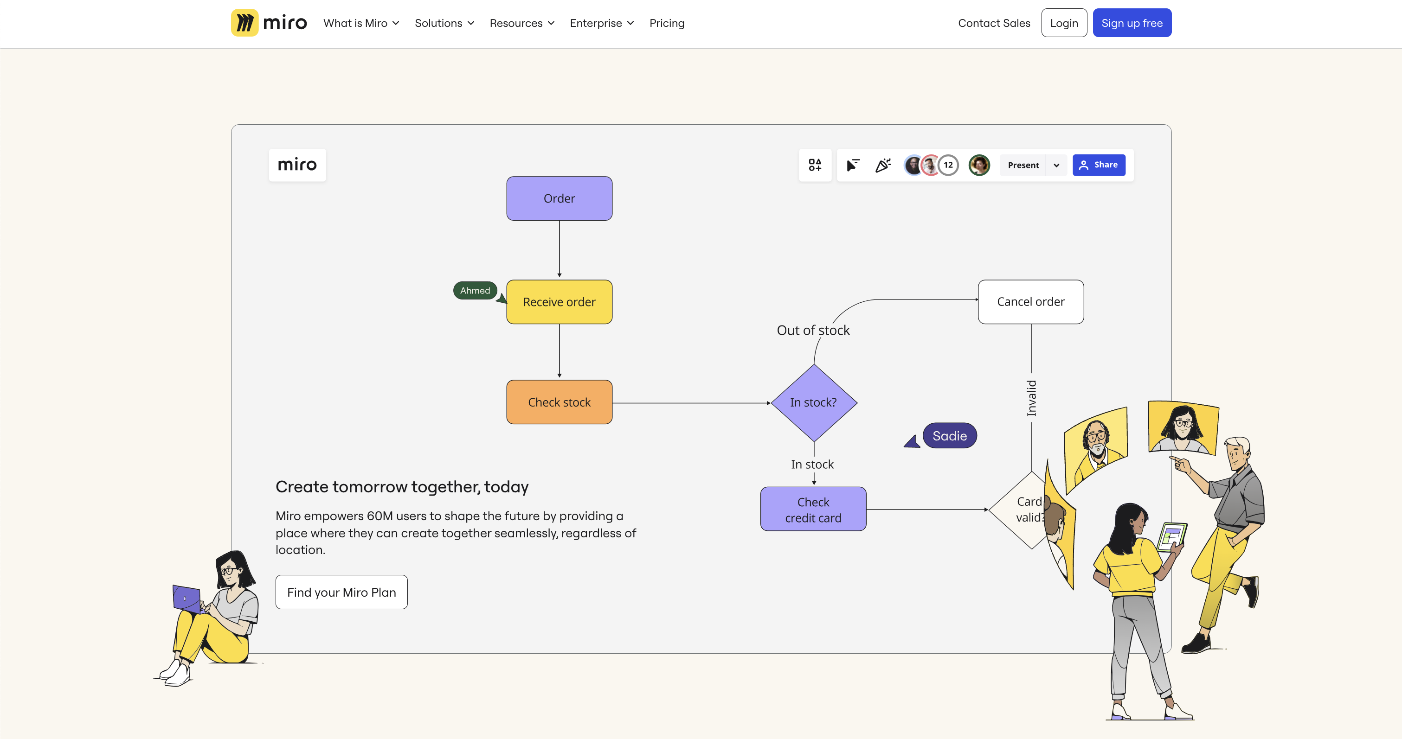This screenshot has height=739, width=1402.
Task: Open the apps and shapes grid icon
Action: (815, 165)
